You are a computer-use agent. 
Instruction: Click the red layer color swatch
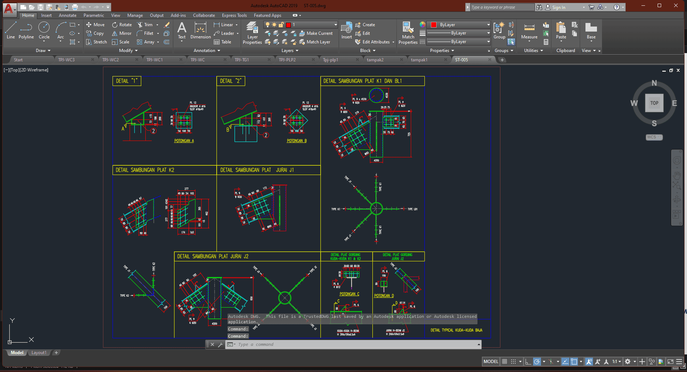pyautogui.click(x=288, y=25)
